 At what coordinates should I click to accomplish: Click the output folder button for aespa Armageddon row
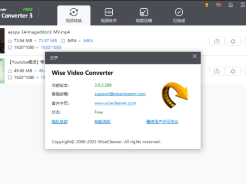click(x=217, y=41)
